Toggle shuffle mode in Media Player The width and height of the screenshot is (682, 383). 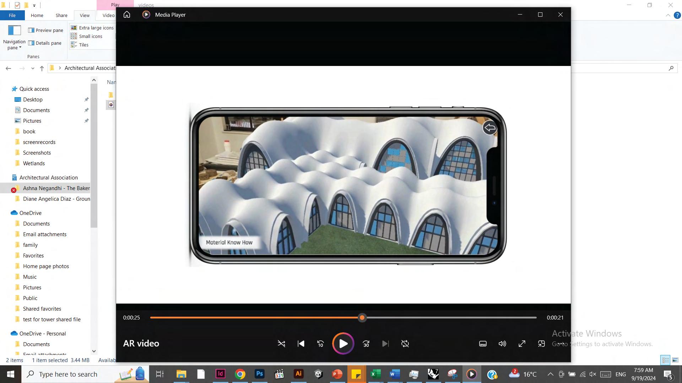281,344
